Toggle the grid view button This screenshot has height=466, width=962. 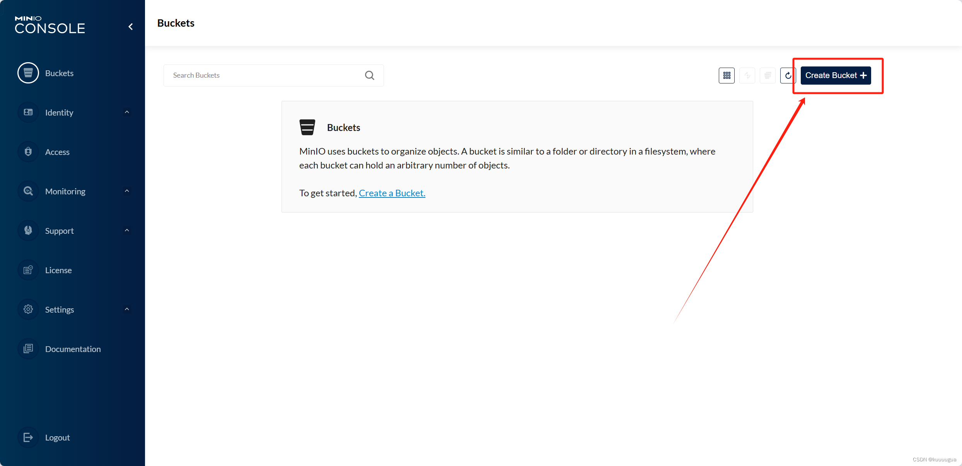(x=727, y=75)
